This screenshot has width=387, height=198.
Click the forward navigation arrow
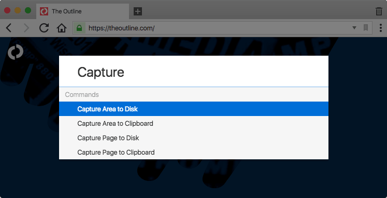pos(26,28)
